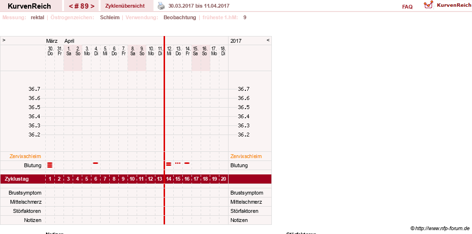Viewport: 472px width, 234px height.
Task: Select the 14. Fr date column header
Action: pos(188,51)
